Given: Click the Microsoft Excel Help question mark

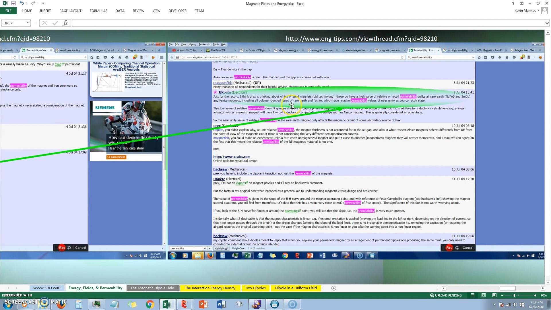Looking at the screenshot, I should pos(513,3).
